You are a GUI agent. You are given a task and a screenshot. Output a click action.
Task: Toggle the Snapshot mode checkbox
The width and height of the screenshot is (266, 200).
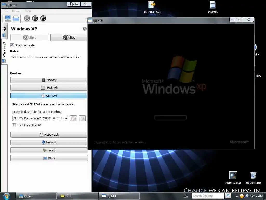pos(12,45)
